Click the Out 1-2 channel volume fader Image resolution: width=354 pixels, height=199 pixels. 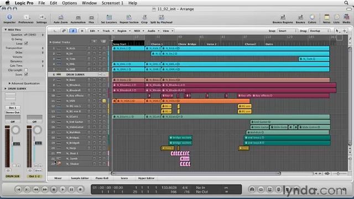click(x=38, y=143)
